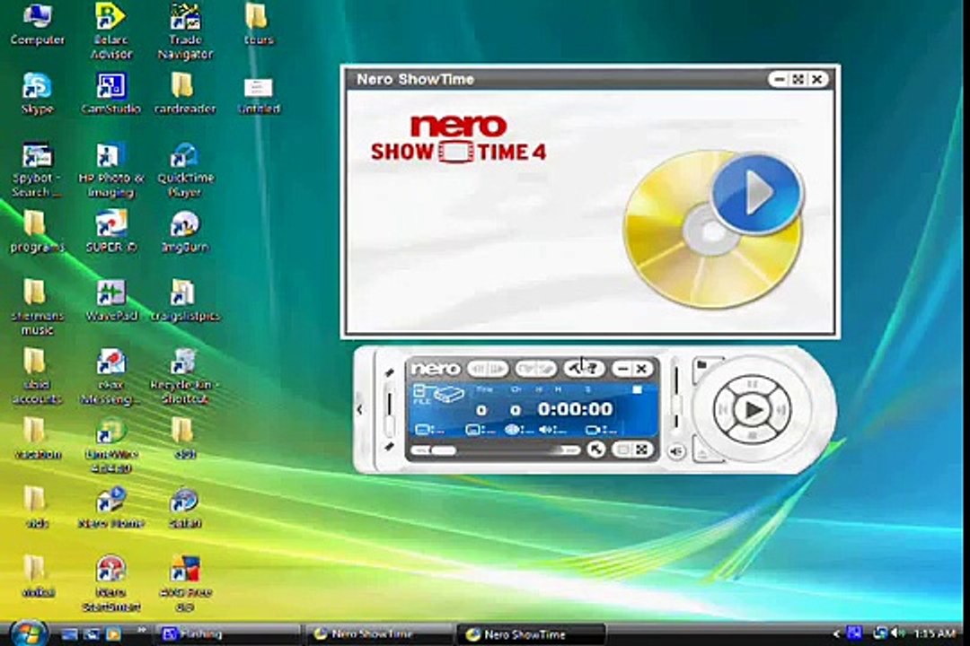Click the bottom pin on left strip
The height and width of the screenshot is (646, 970).
click(389, 446)
